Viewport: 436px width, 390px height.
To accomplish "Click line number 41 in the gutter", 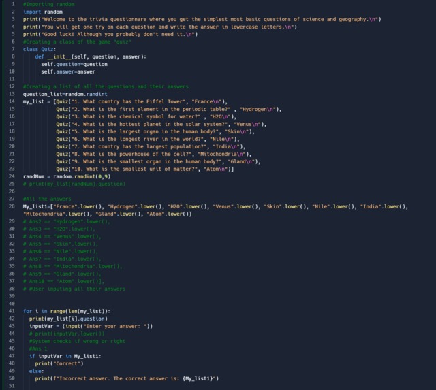I will click(x=12, y=311).
